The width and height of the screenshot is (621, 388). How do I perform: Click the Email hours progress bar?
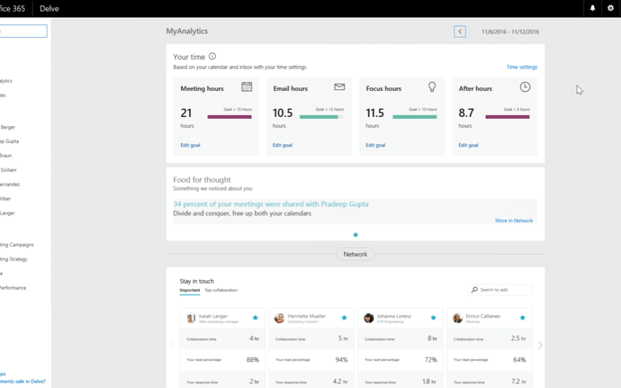(x=321, y=117)
